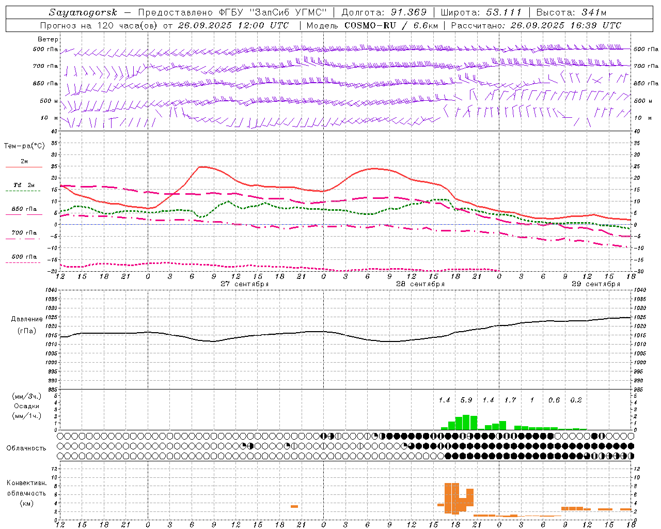The image size is (661, 529).
Task: Click the 'Модель COSMO-RU / 6.6км' label
Action: (x=372, y=25)
